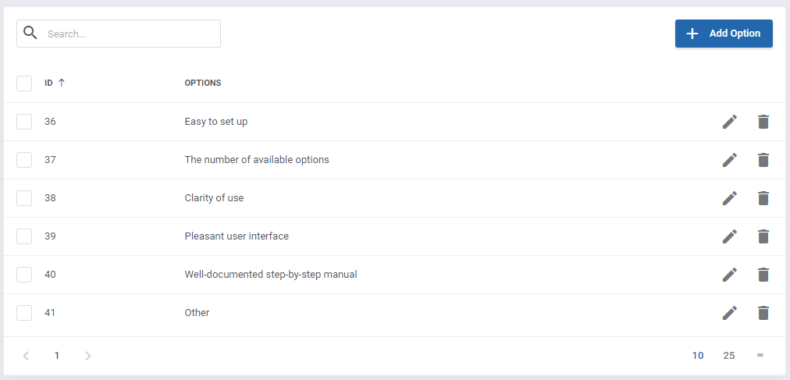Edit the 'Clarity of use' option
Screen dimensions: 790x380
730,198
